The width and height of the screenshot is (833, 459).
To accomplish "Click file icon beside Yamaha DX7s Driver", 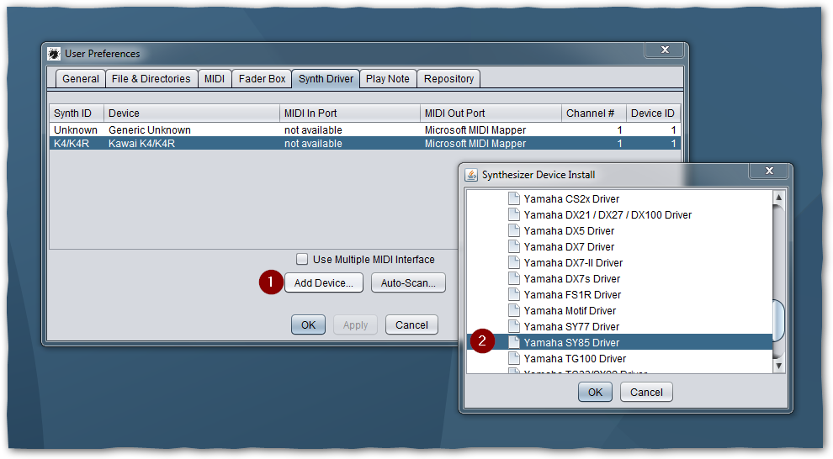I will 514,278.
